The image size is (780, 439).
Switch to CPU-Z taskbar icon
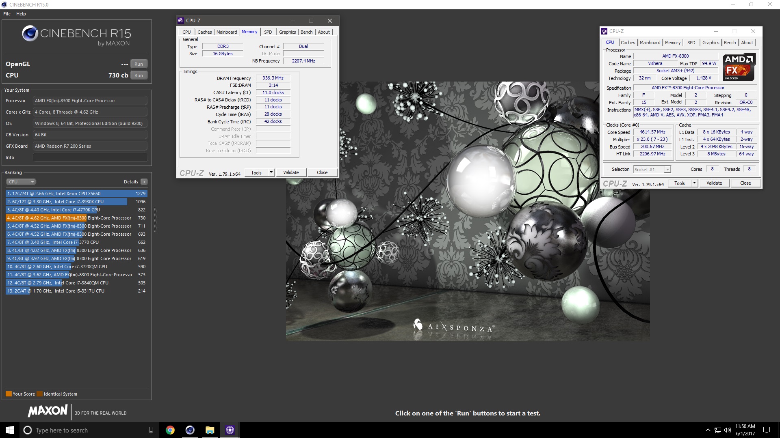230,430
